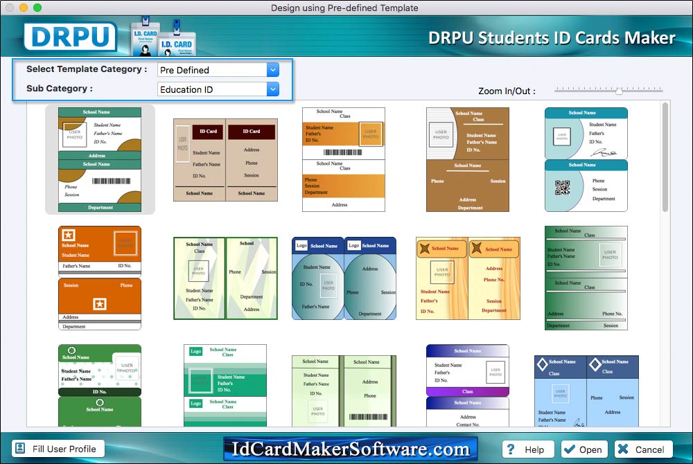Click the Open button
This screenshot has height=464, width=693.
pos(584,449)
